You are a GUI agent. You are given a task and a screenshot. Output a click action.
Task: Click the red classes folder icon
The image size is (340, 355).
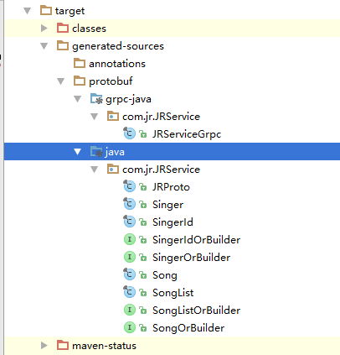[63, 28]
